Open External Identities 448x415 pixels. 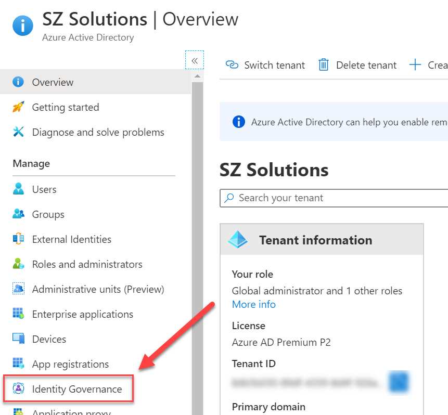71,239
